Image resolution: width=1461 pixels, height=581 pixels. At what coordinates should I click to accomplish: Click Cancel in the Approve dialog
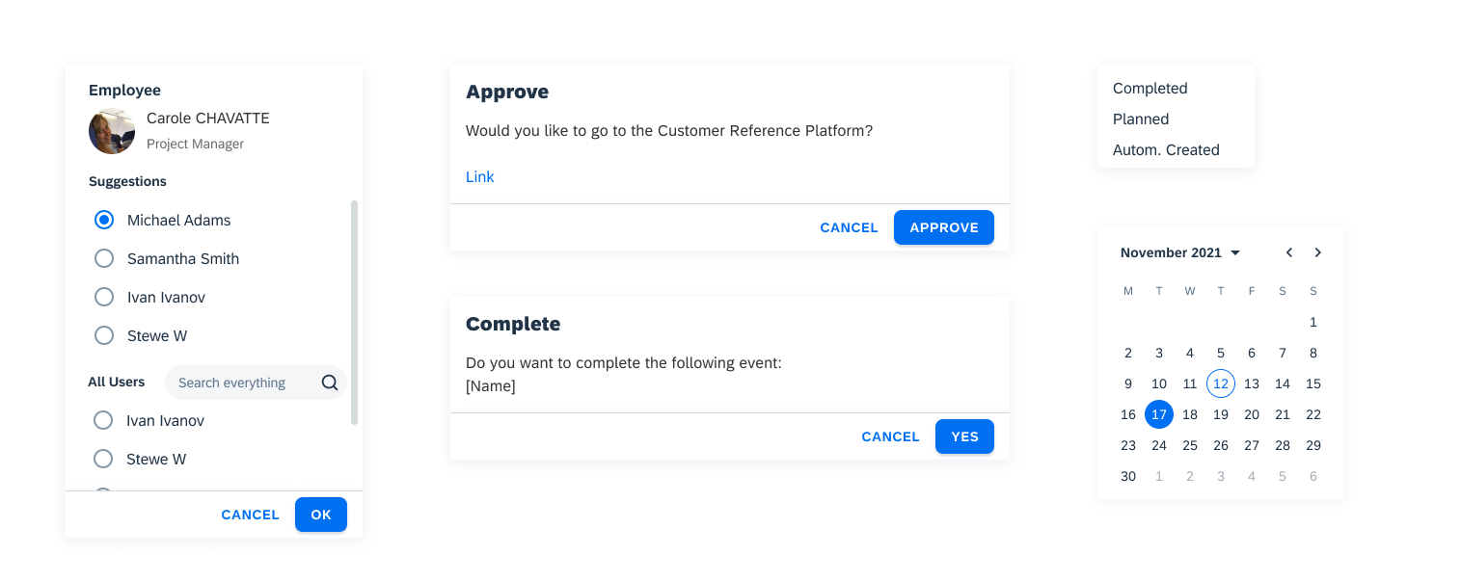[x=849, y=227]
